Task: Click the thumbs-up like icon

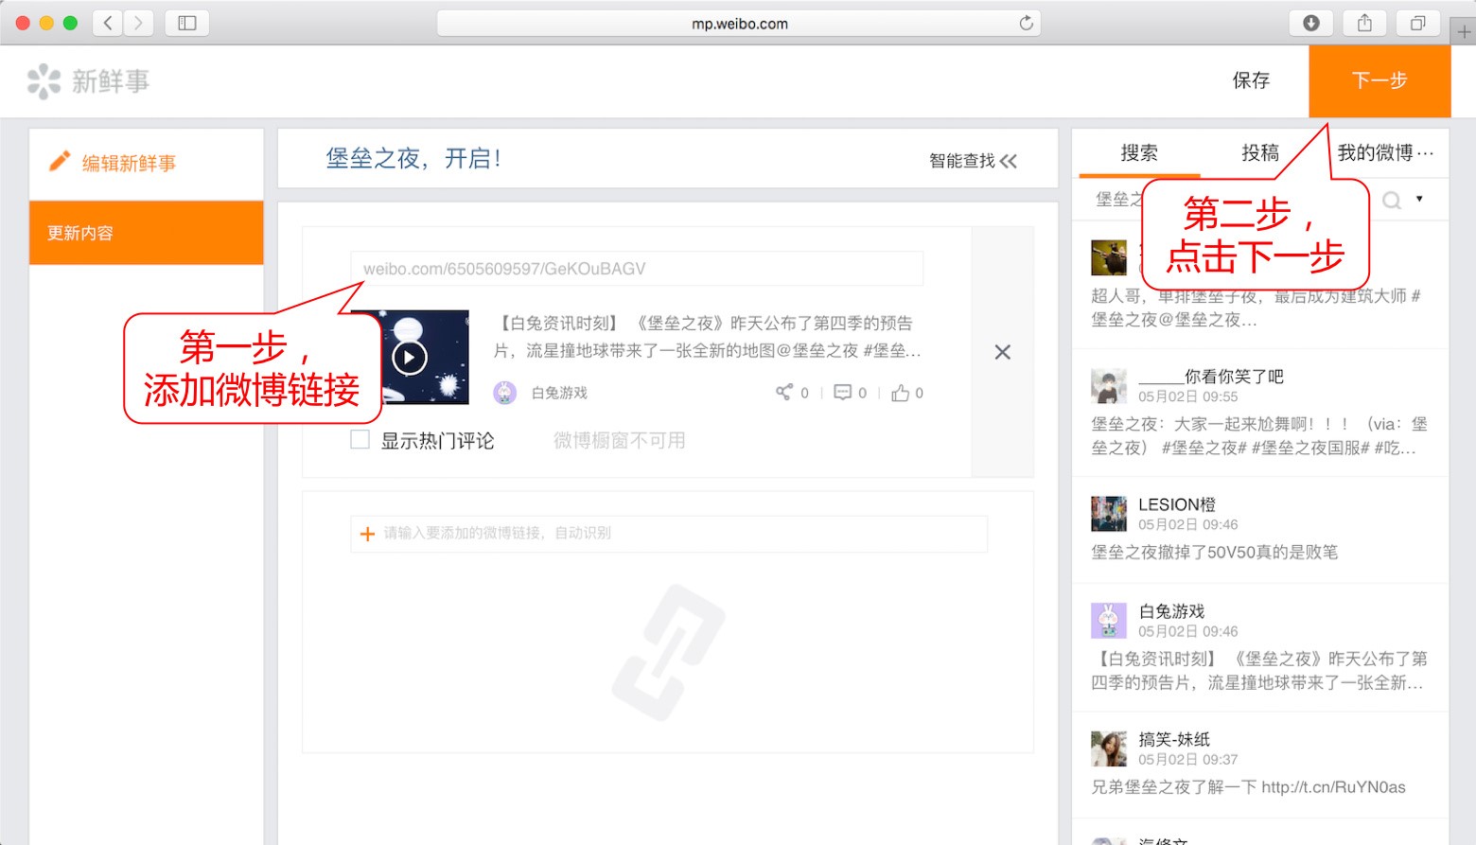Action: [901, 392]
